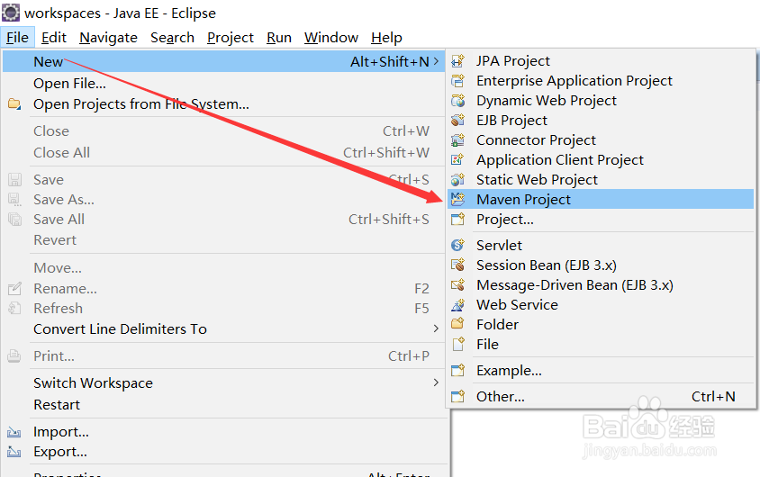Viewport: 760px width, 477px height.
Task: Open the File menu
Action: (x=17, y=37)
